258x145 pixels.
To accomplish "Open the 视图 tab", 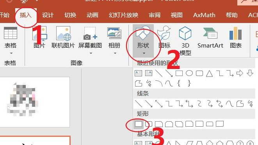I will [x=176, y=15].
